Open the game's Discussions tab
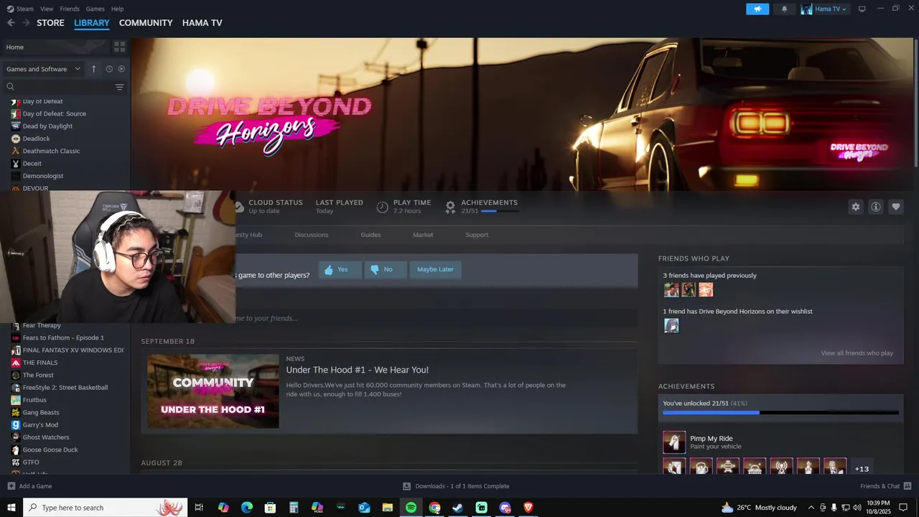This screenshot has width=919, height=517. tap(311, 235)
